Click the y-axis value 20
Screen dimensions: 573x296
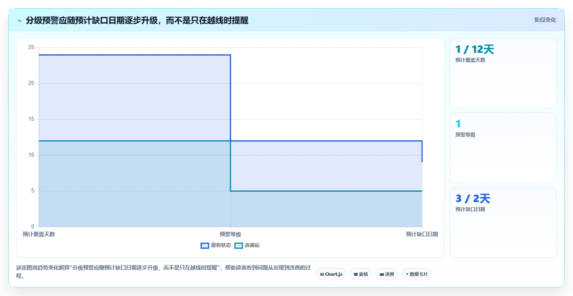31,83
